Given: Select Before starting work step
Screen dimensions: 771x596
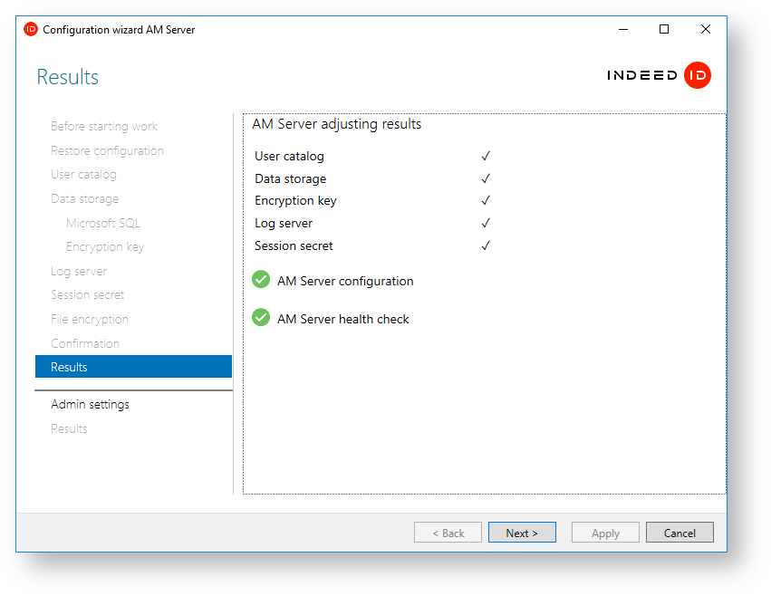Looking at the screenshot, I should coord(104,126).
